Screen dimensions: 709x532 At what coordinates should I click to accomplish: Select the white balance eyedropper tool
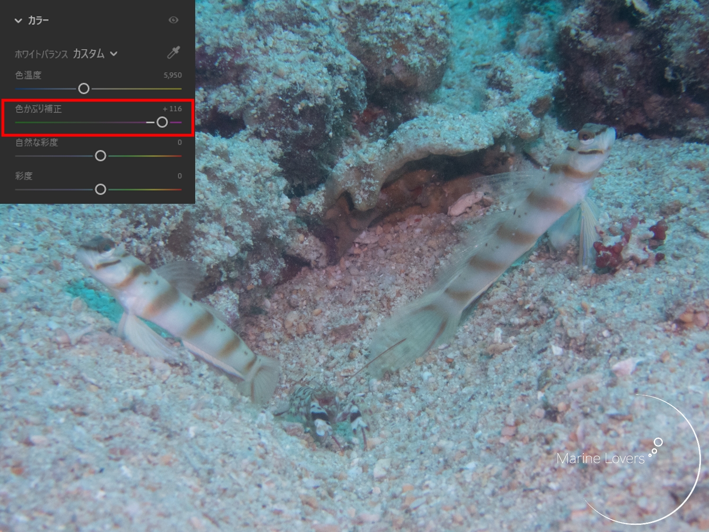(173, 52)
